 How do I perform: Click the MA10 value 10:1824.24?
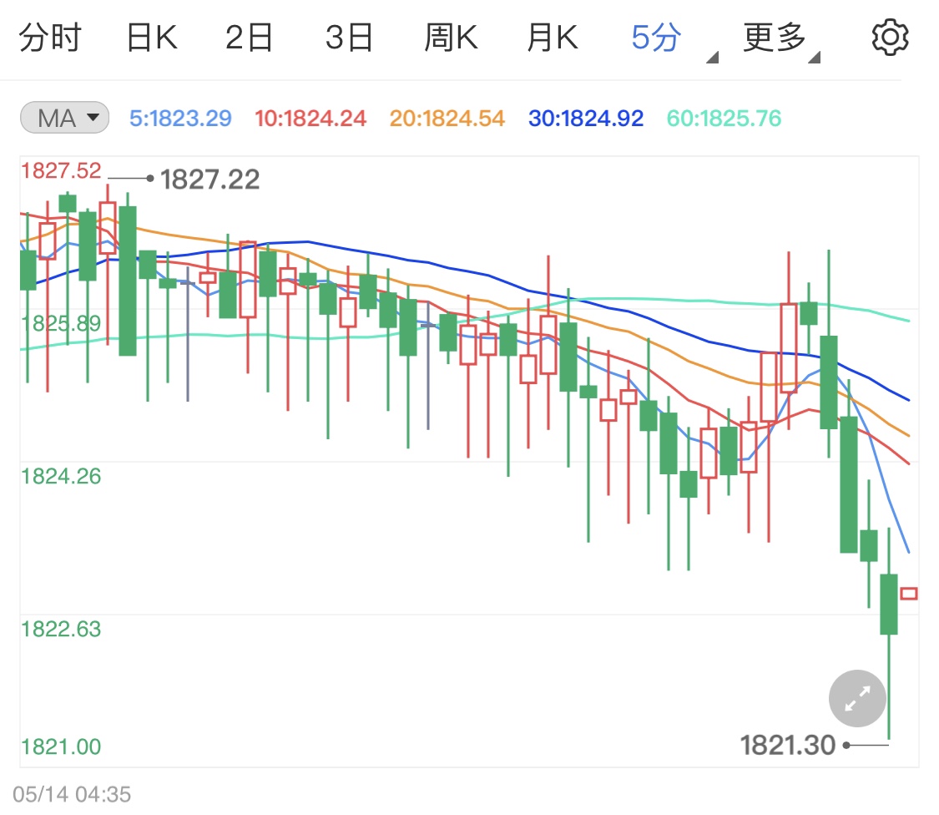point(310,118)
